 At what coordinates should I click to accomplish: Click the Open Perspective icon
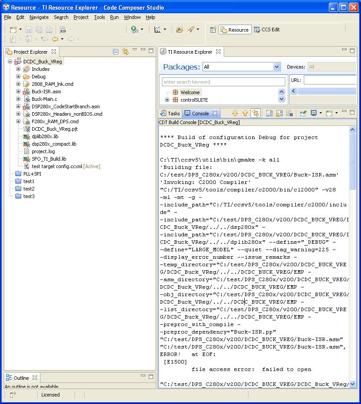click(213, 29)
